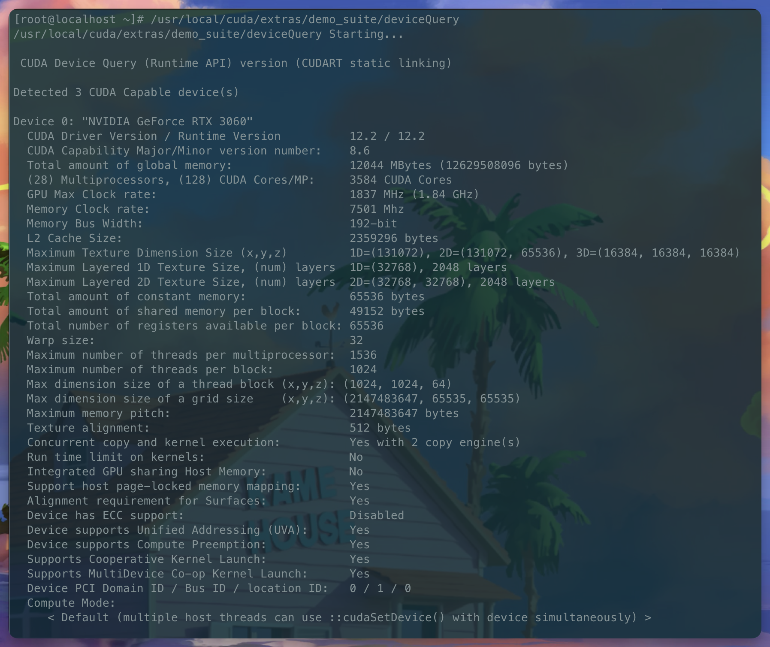
Task: Click '2147483647 bytes' memory pitch value
Action: 404,414
